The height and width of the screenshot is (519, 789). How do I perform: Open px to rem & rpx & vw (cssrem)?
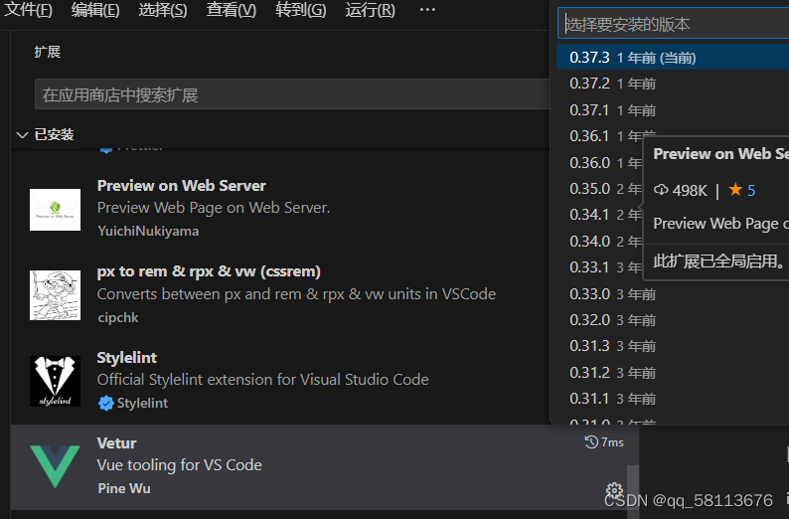209,271
